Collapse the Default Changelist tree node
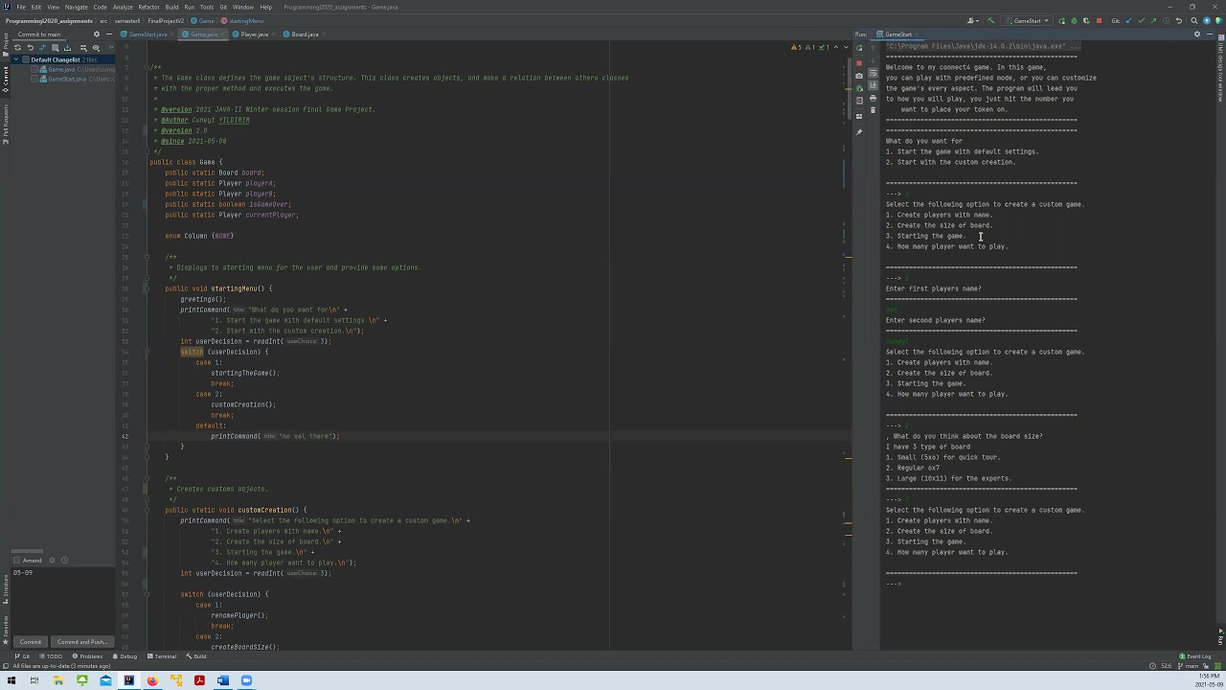The height and width of the screenshot is (690, 1226). click(x=15, y=59)
